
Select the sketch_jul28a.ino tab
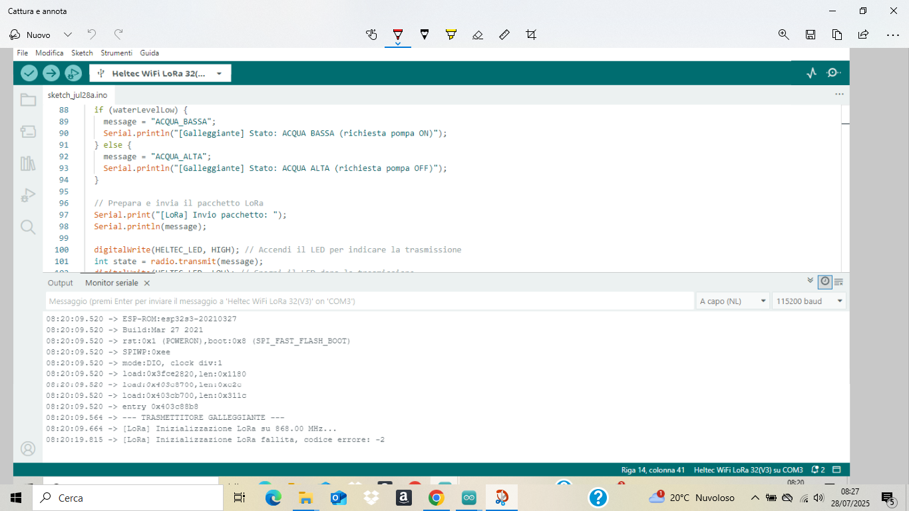77,95
